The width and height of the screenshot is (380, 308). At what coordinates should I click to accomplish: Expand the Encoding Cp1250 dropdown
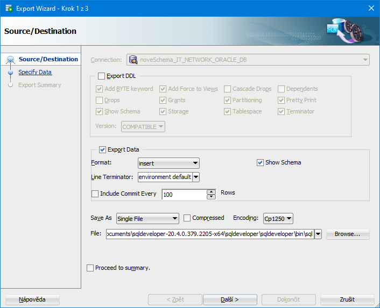pyautogui.click(x=278, y=219)
